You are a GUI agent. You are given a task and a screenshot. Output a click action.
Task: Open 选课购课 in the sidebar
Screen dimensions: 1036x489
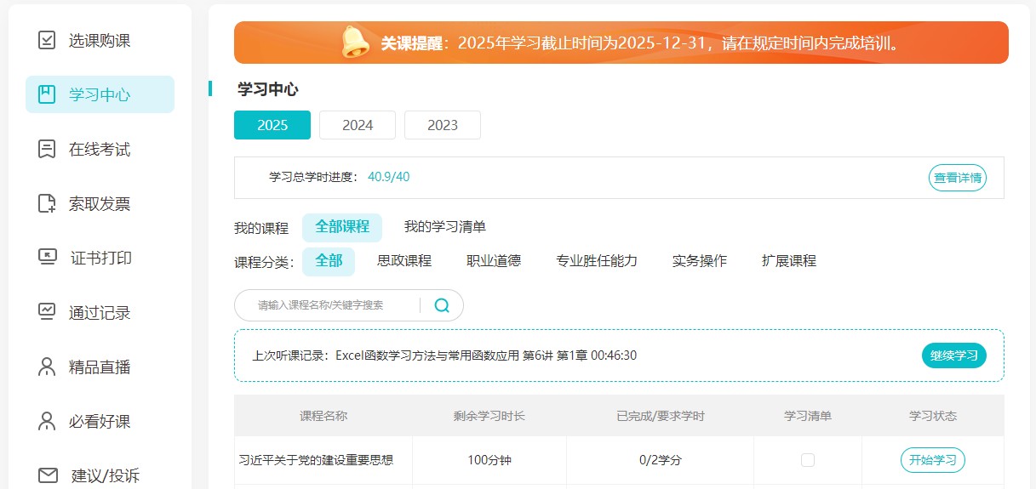[x=100, y=40]
